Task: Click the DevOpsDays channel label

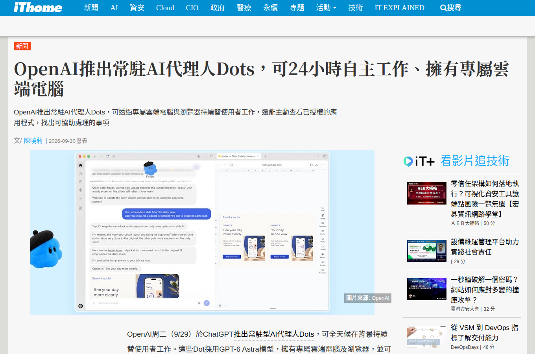Action: tap(465, 347)
